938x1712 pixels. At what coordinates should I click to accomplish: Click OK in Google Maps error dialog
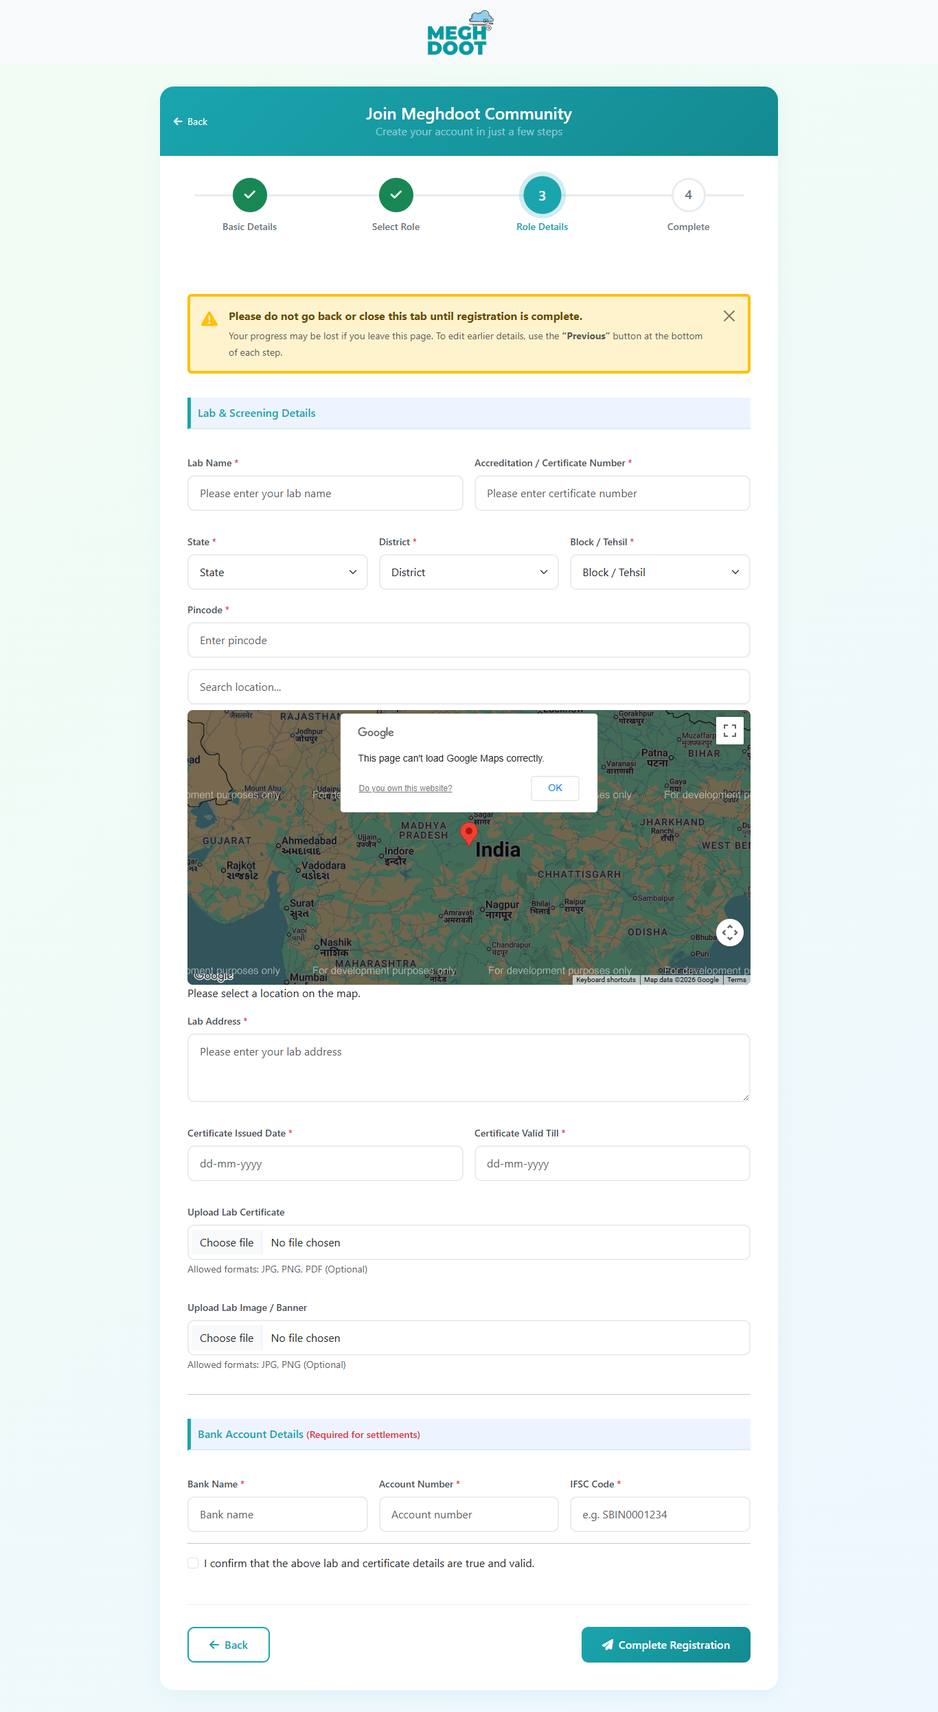[x=555, y=788]
